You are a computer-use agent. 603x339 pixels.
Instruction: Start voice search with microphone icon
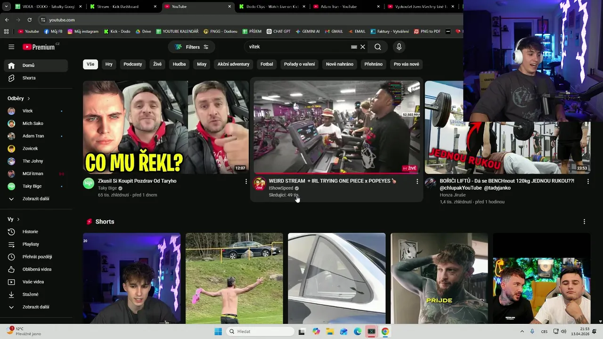399,47
